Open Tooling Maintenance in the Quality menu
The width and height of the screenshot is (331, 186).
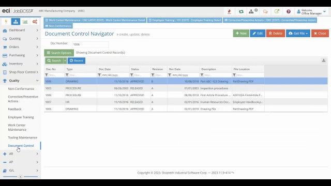[23, 137]
